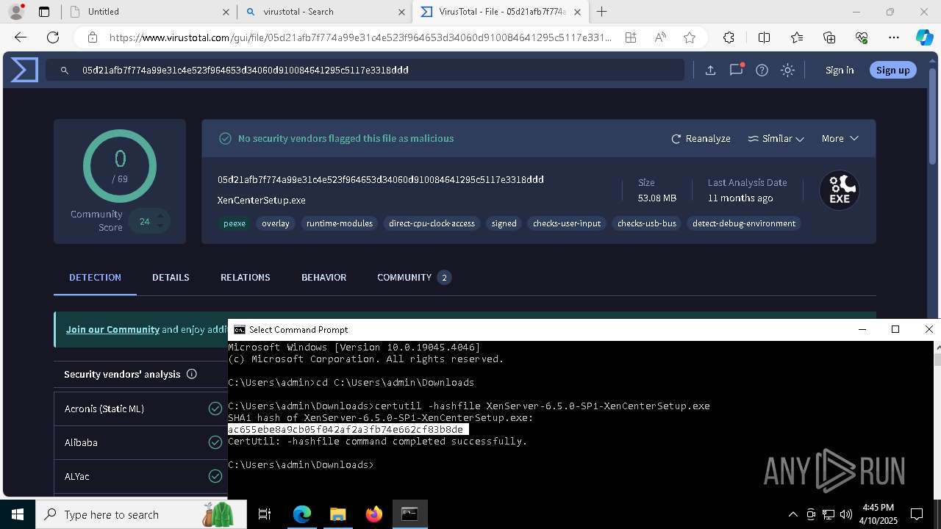Switch to the COMMUNITY tab

[413, 277]
